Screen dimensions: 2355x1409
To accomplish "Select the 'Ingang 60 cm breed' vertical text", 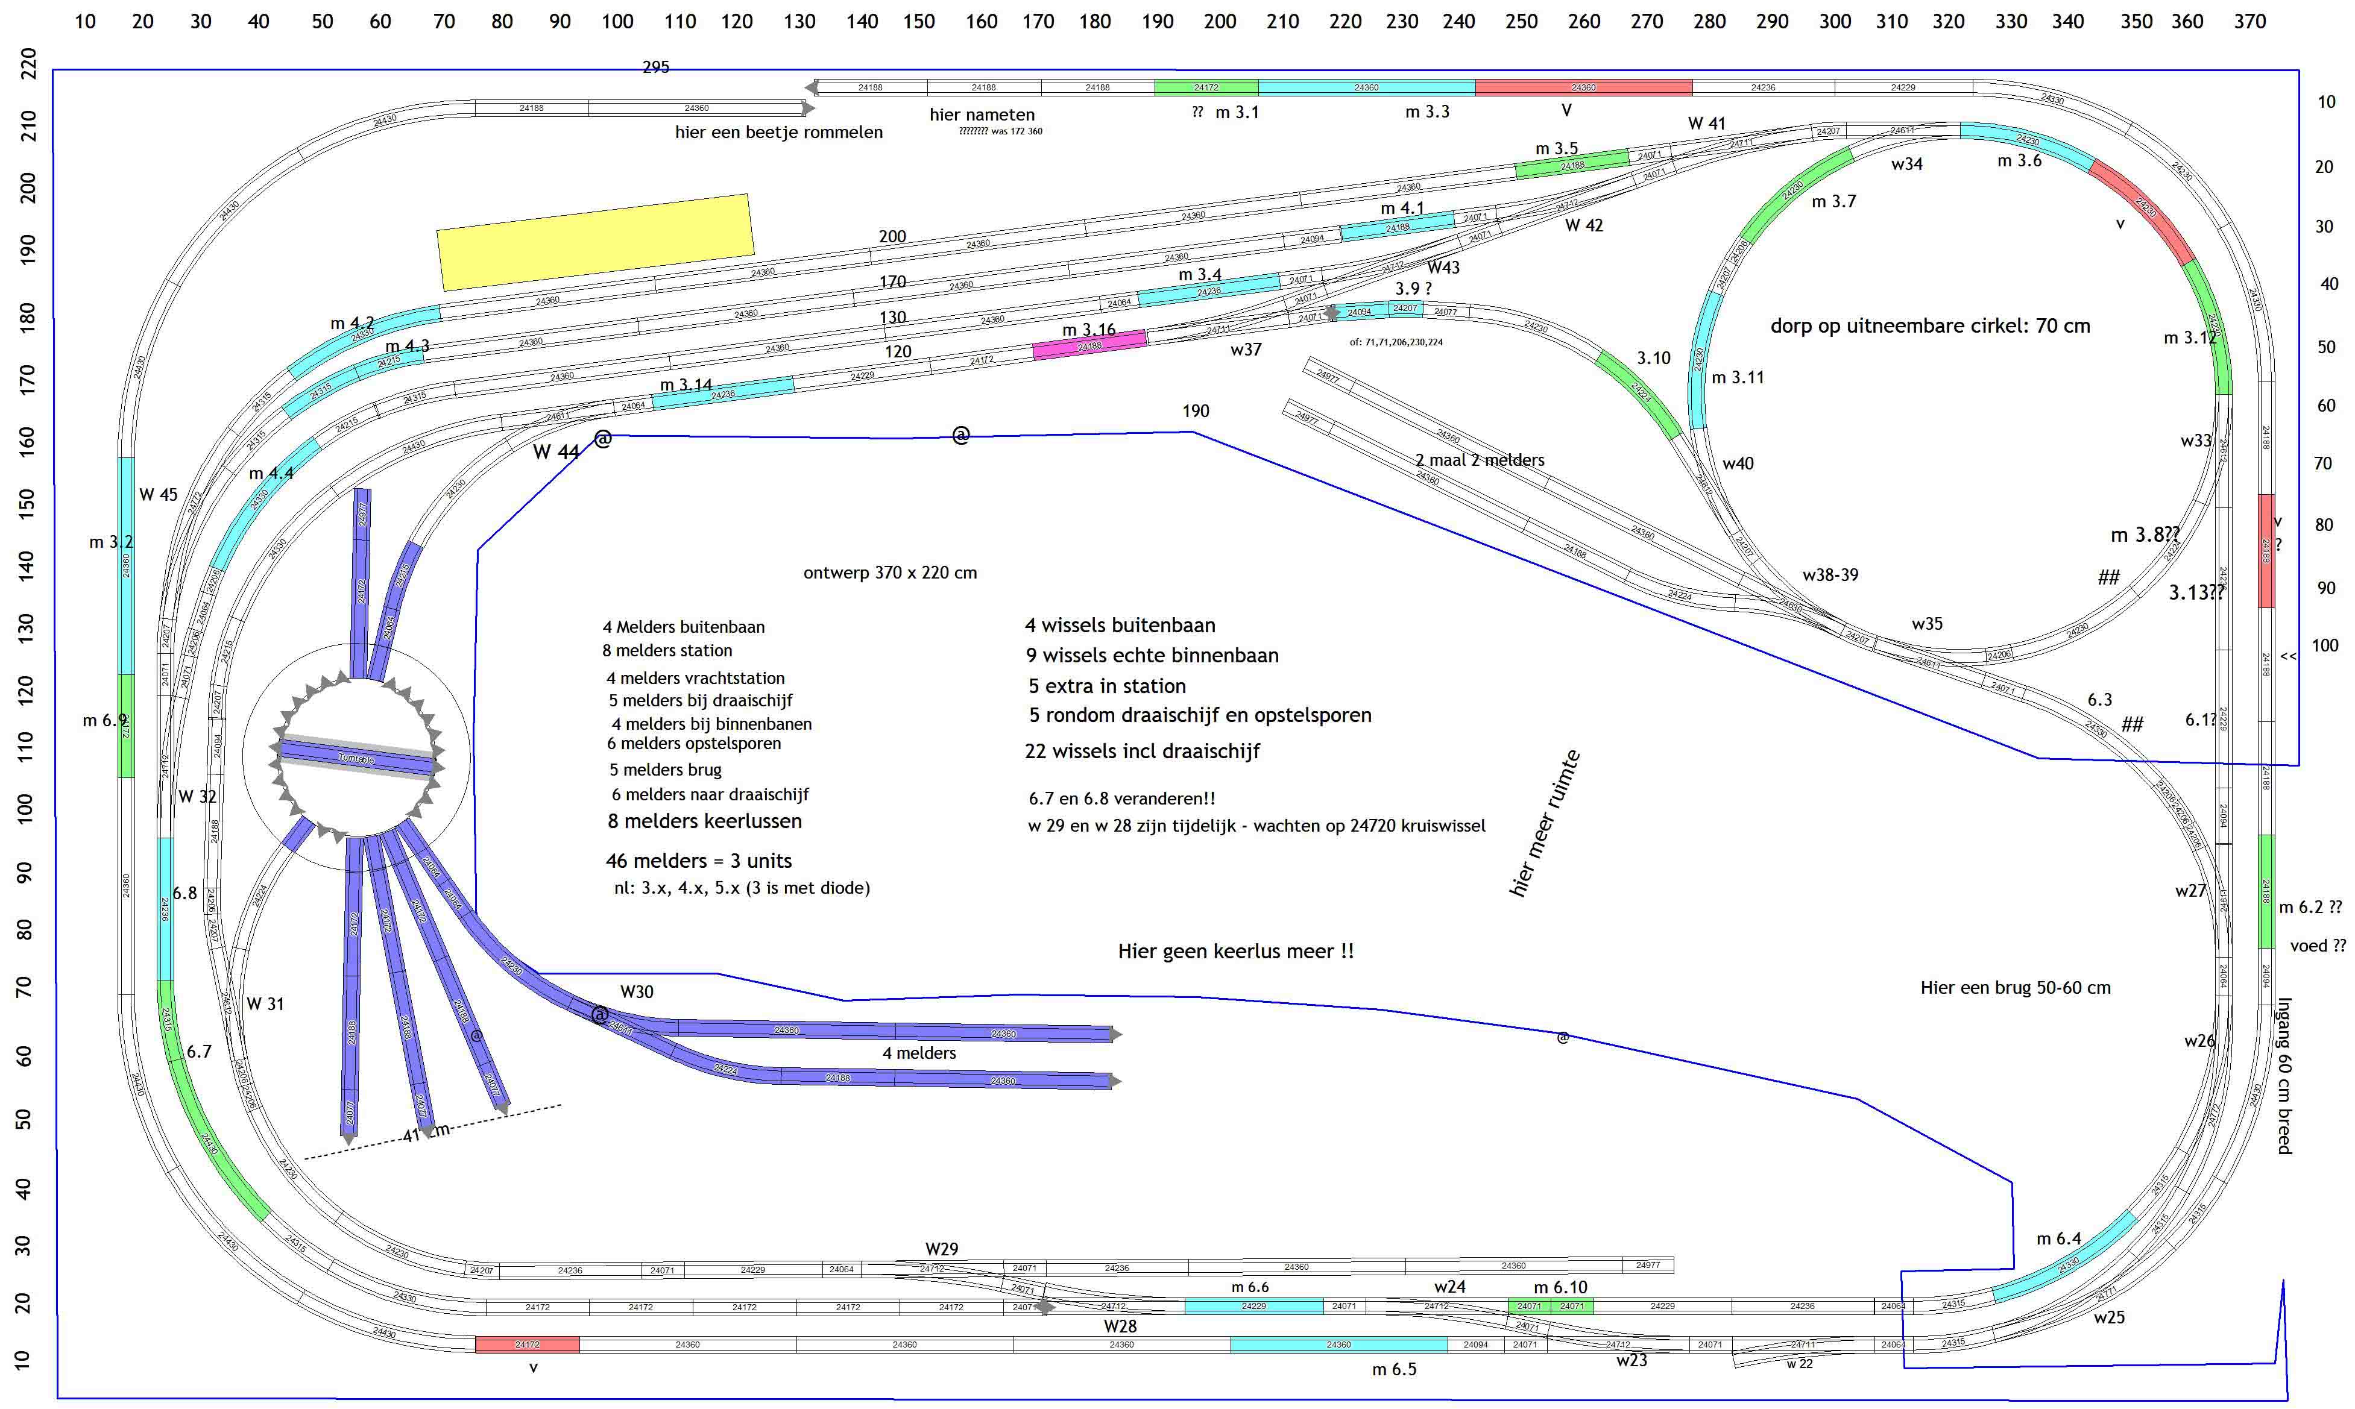I will (x=2284, y=1076).
